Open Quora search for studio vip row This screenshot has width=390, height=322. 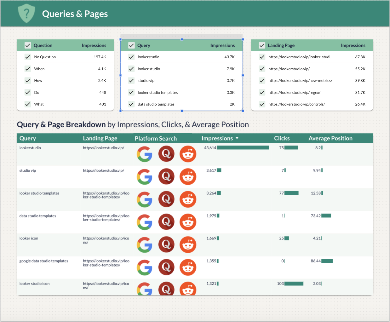pos(166,176)
